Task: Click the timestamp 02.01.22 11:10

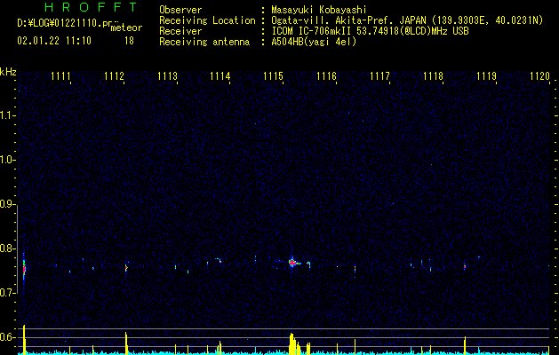Action: pos(54,41)
